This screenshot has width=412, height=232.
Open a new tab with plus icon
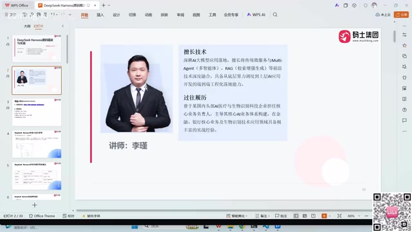pyautogui.click(x=104, y=5)
